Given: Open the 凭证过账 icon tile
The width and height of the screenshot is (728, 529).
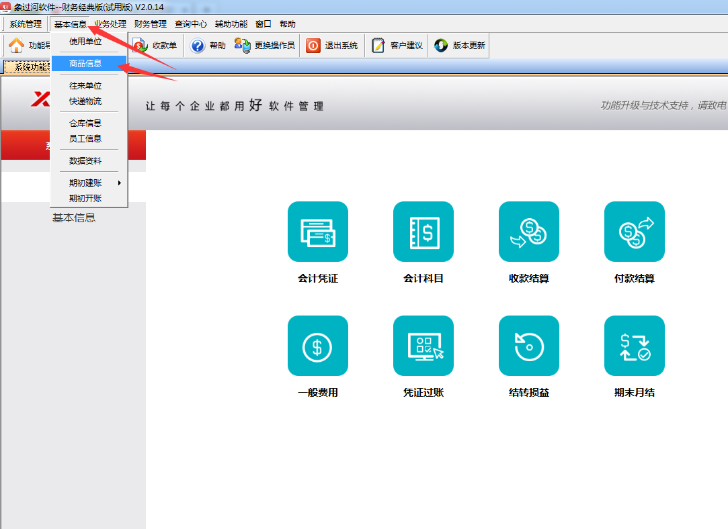Looking at the screenshot, I should pos(423,346).
